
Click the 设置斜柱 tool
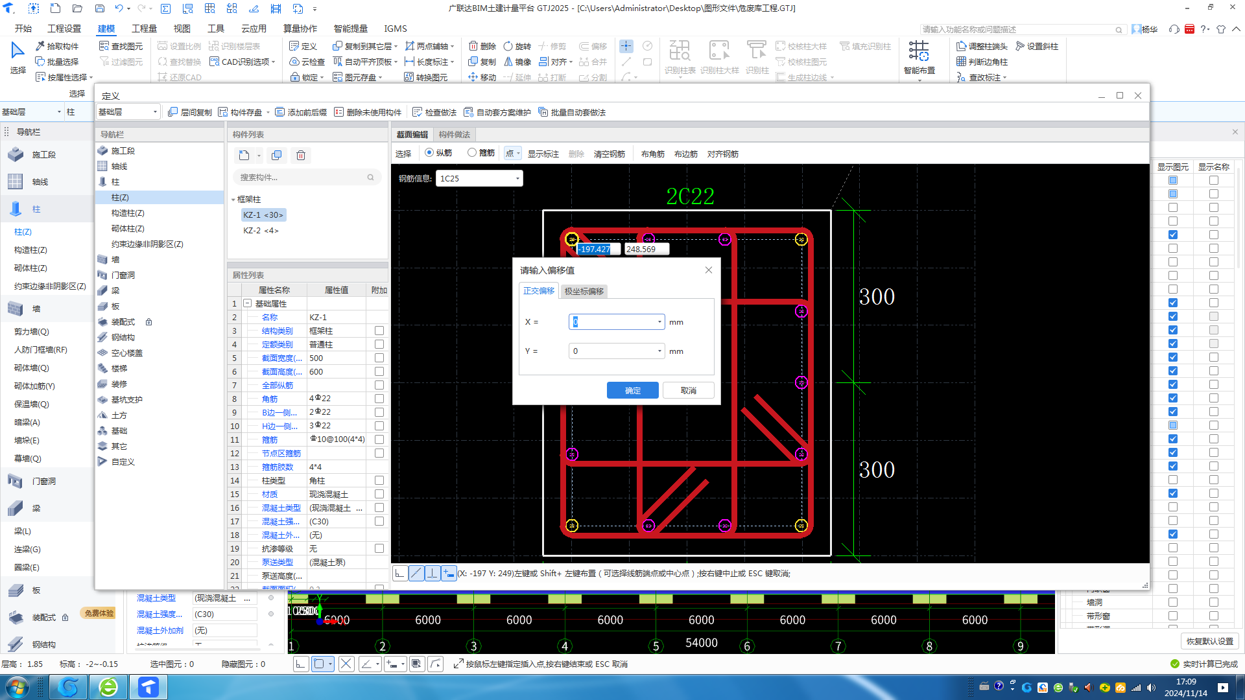(1037, 46)
